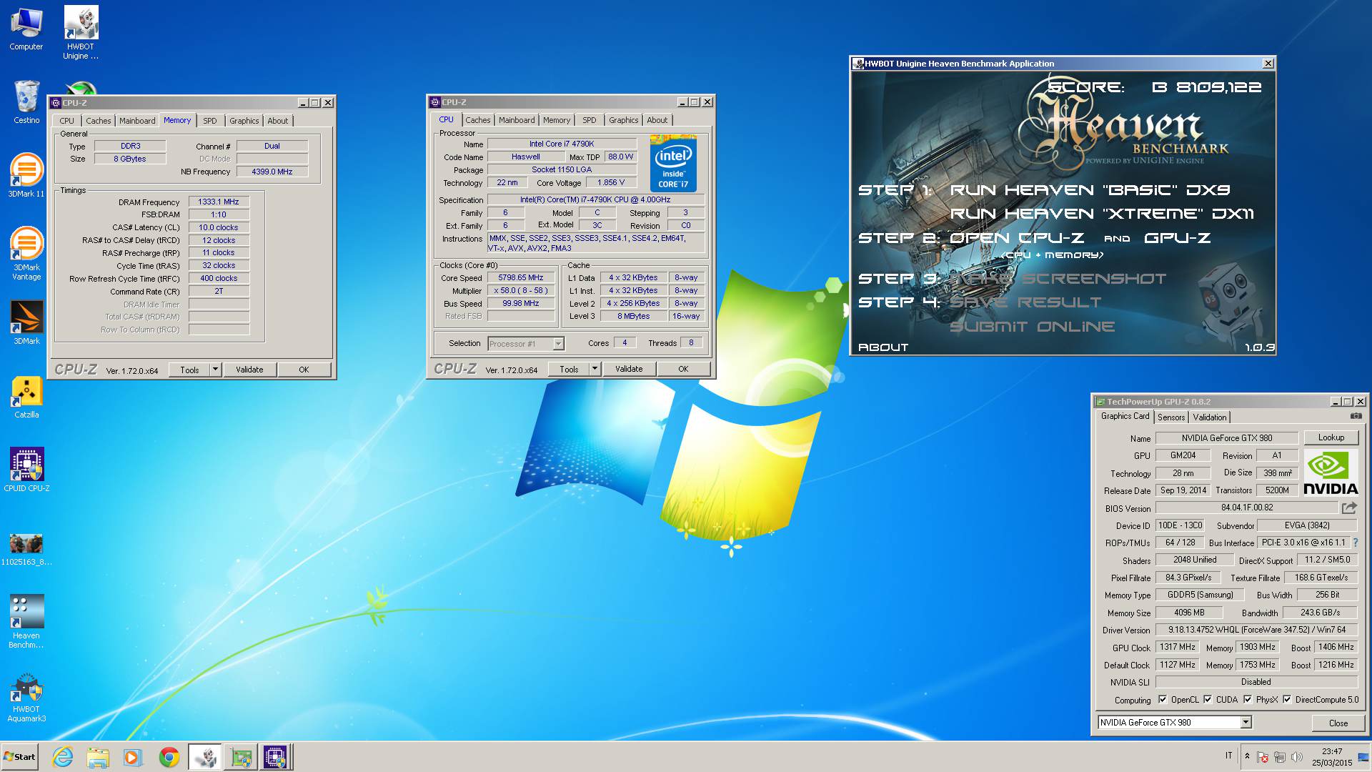Launch Heaven Benchmark desktop shortcut
Viewport: 1372px width, 772px height.
pos(26,620)
